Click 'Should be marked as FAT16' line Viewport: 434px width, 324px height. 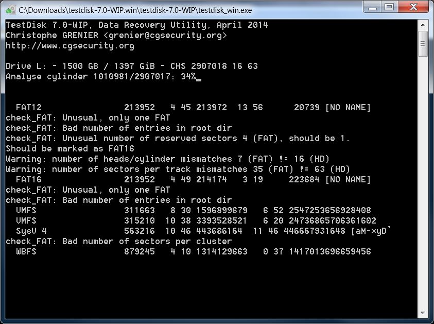click(x=70, y=149)
